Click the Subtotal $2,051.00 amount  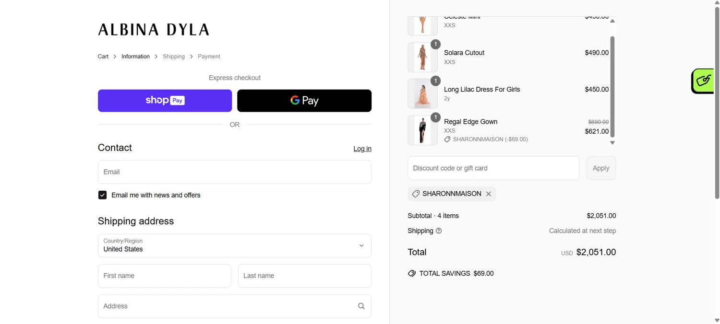[x=601, y=216]
